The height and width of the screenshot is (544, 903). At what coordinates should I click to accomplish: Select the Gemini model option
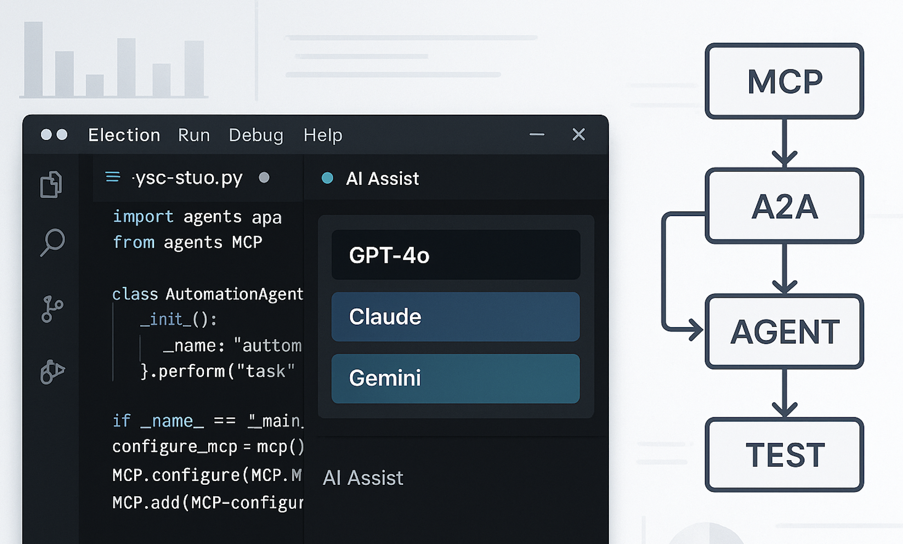pos(456,378)
